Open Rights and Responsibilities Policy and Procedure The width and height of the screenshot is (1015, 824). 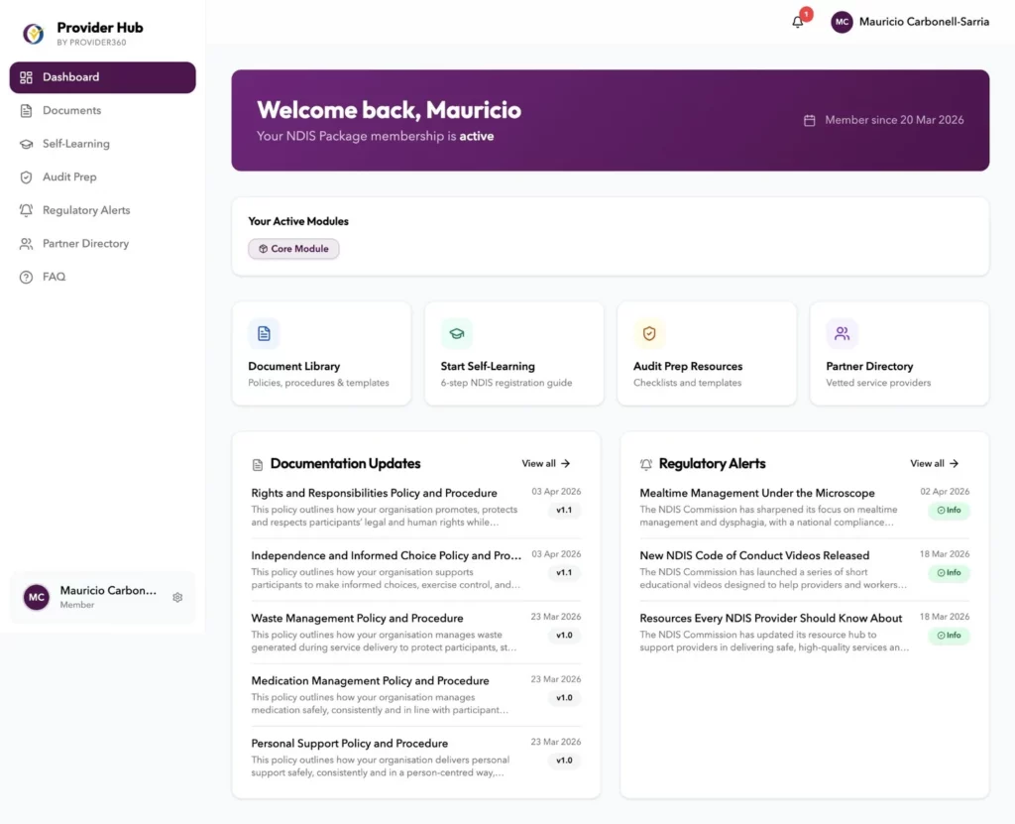[374, 494]
